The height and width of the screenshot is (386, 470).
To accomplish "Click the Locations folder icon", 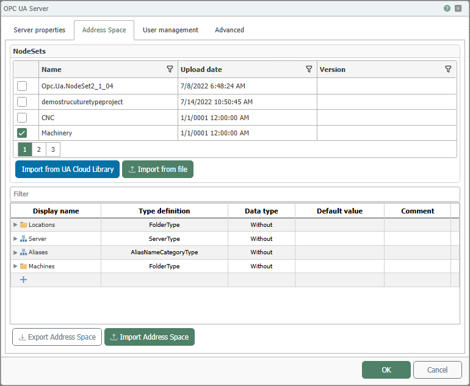I will pos(23,225).
